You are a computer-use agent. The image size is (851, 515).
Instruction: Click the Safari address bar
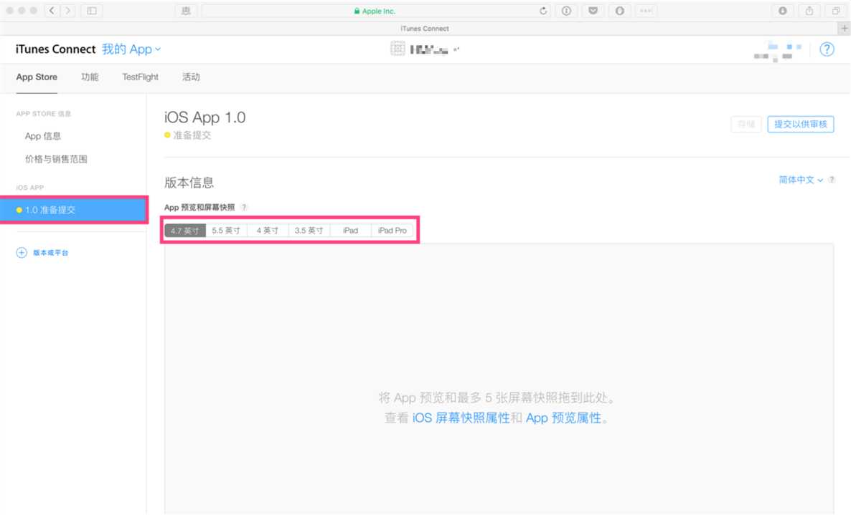[375, 11]
